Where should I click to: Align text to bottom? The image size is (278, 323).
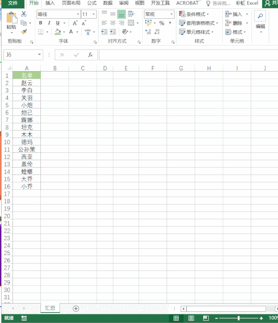coord(121,14)
